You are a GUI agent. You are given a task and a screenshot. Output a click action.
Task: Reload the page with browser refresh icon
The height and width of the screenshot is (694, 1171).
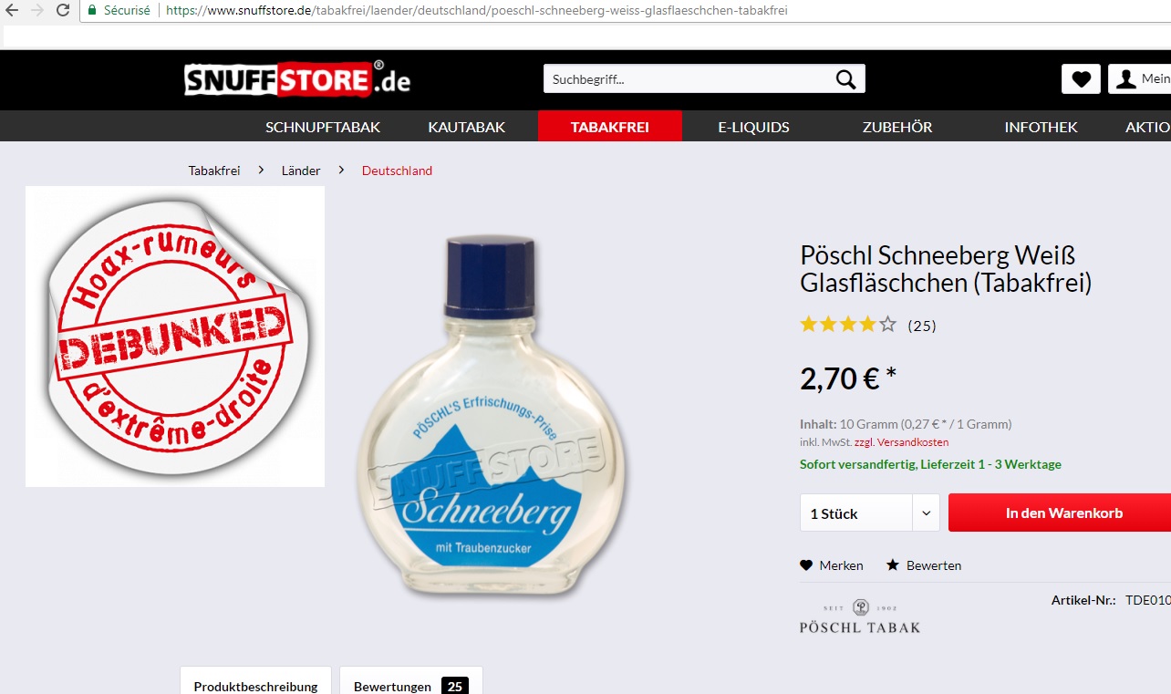coord(63,10)
